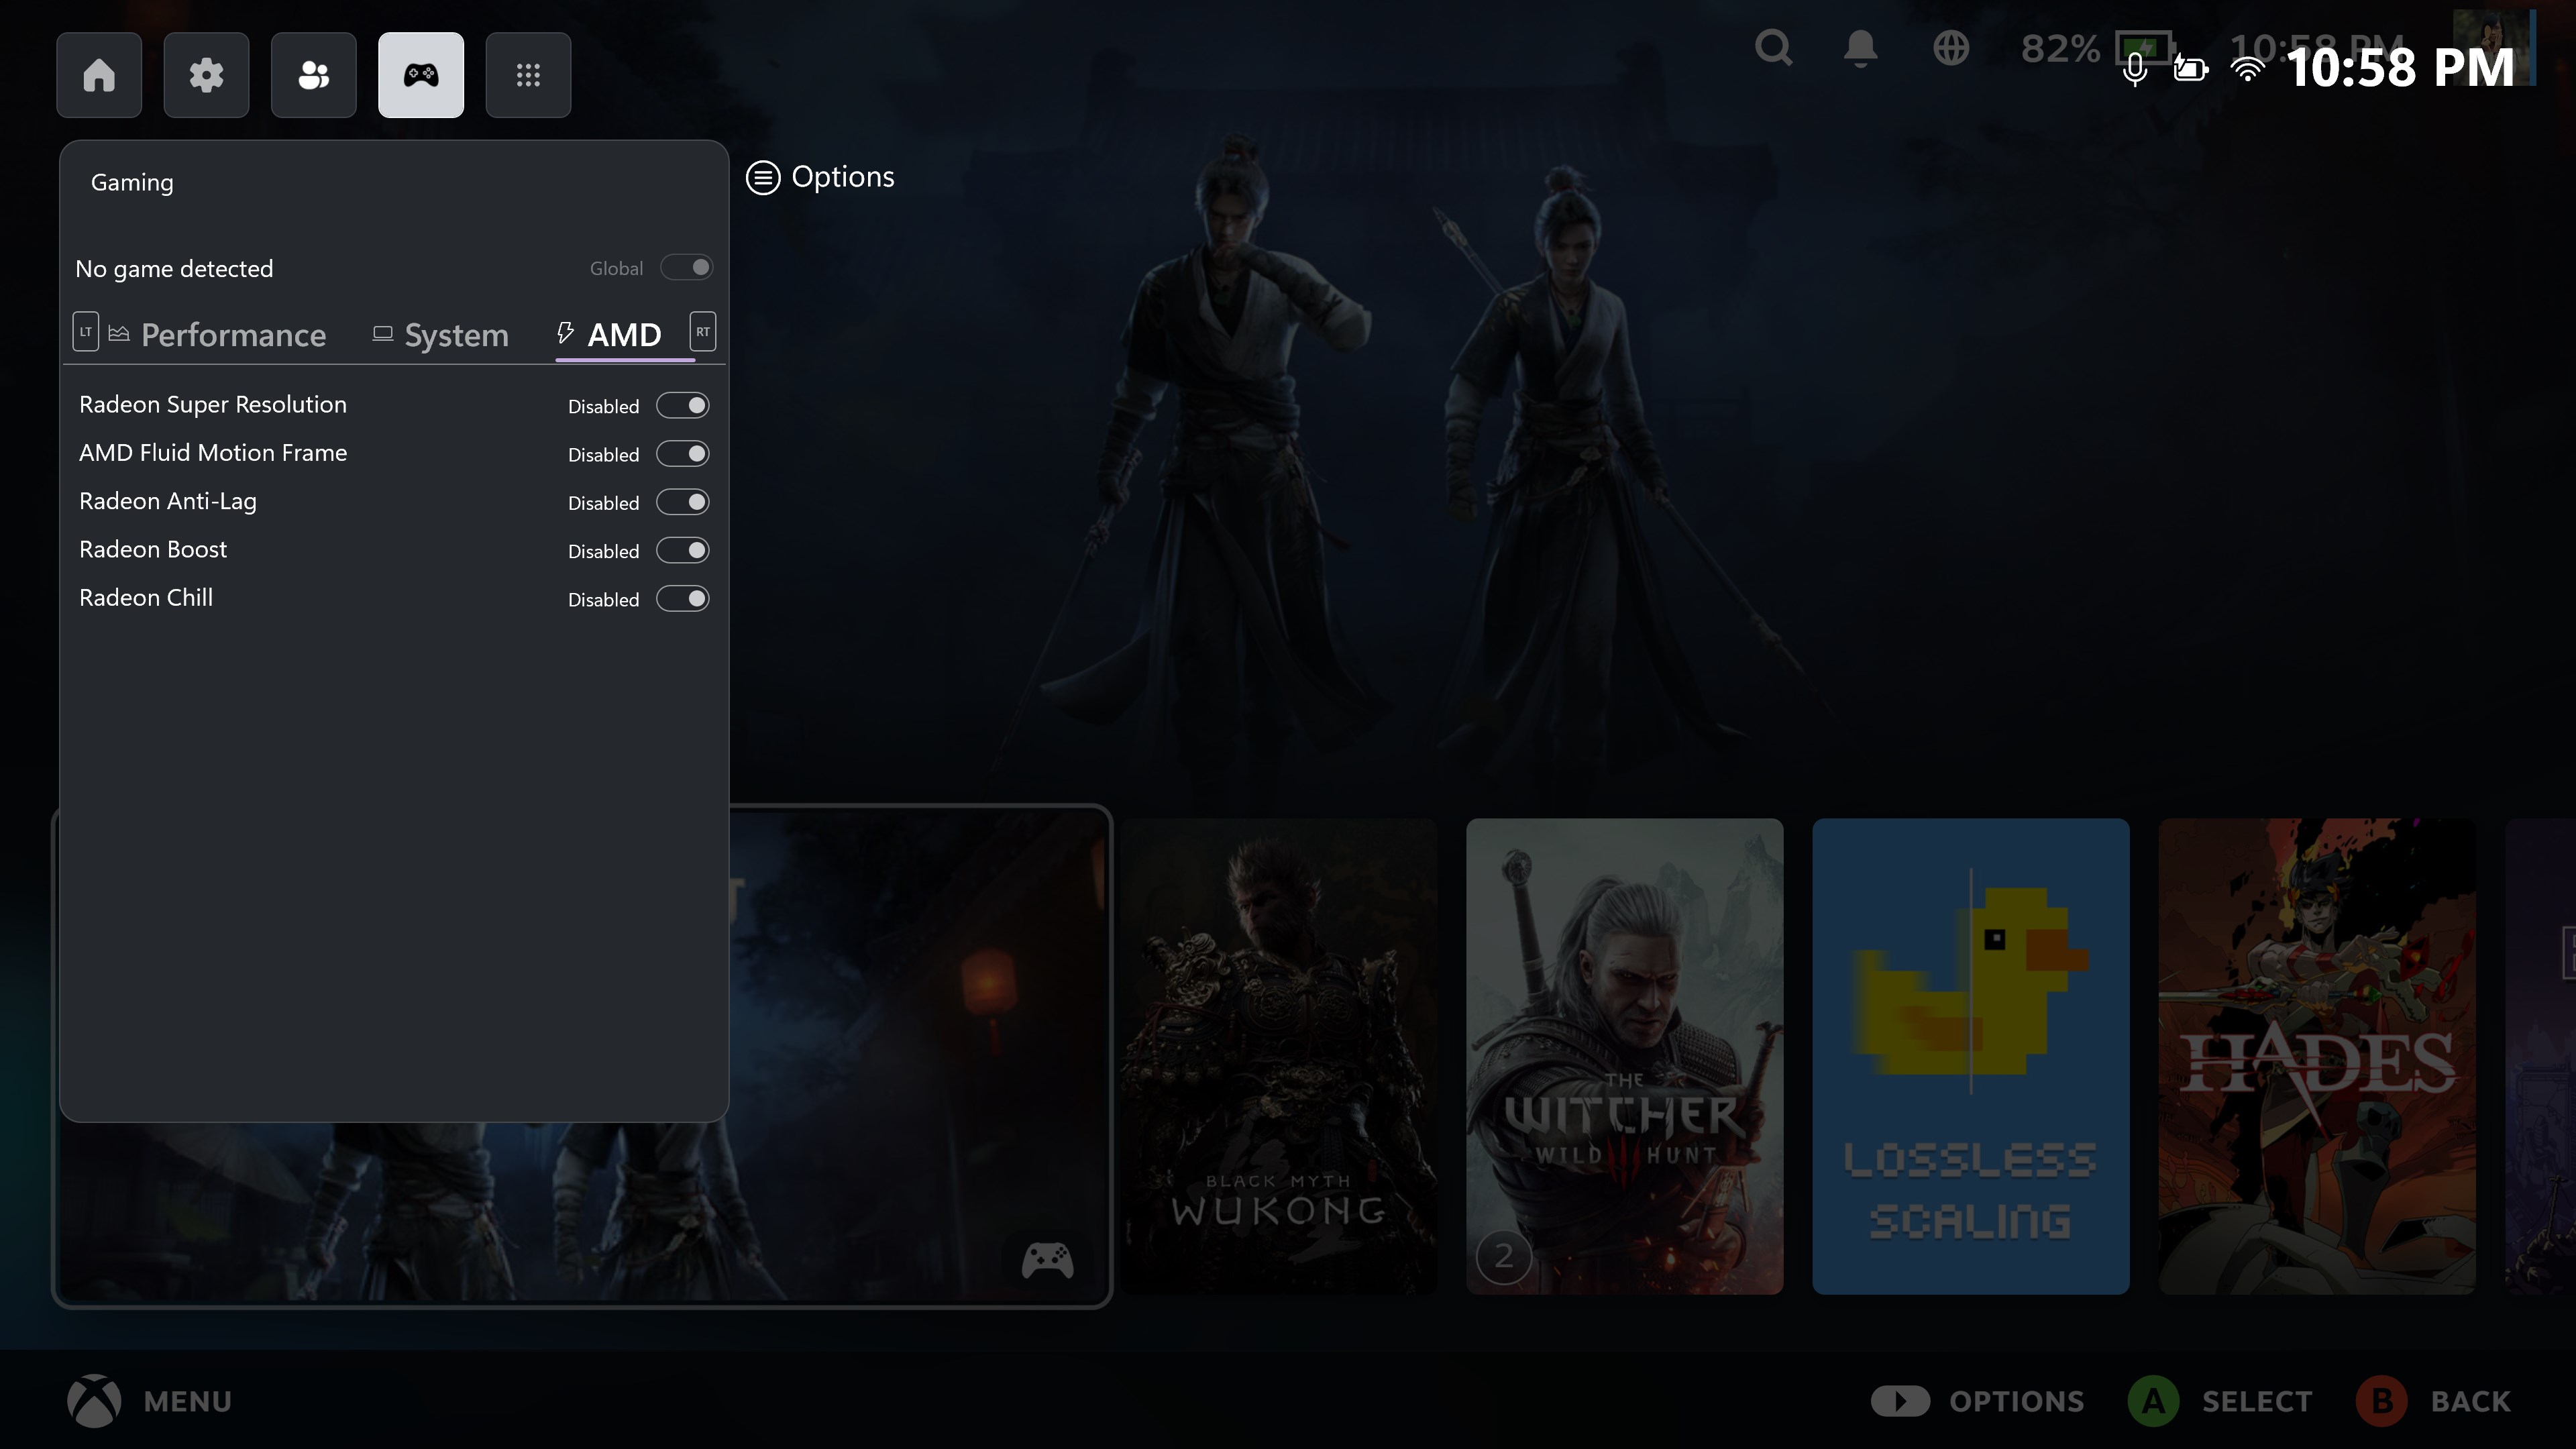The height and width of the screenshot is (1449, 2576).
Task: Open the Settings gear icon
Action: coord(206,74)
